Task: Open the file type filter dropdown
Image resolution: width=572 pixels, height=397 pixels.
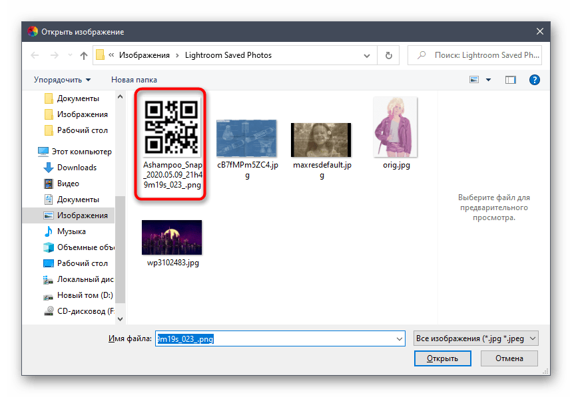Action: pos(475,338)
